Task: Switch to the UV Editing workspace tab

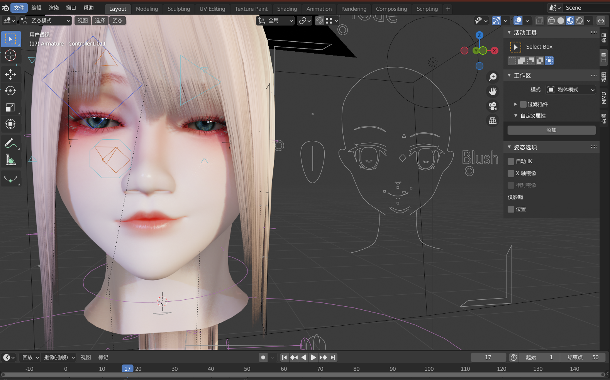Action: click(212, 8)
